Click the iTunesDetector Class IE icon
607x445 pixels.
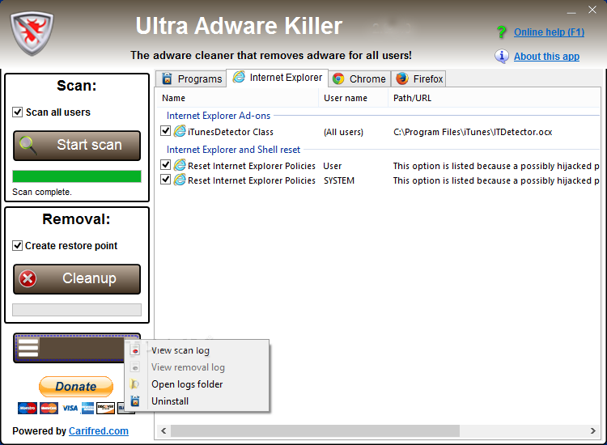coord(180,131)
